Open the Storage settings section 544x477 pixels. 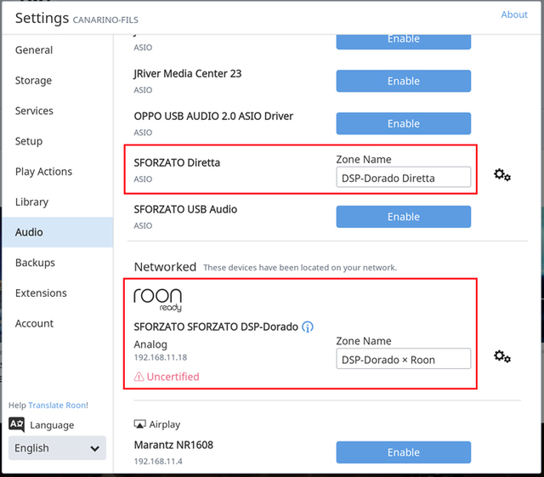[x=33, y=81]
